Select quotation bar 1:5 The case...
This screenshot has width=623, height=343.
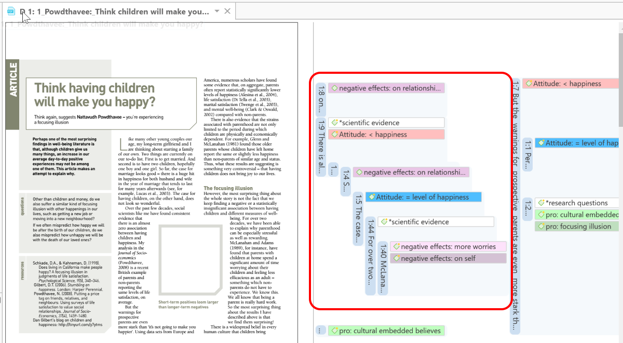tap(358, 219)
